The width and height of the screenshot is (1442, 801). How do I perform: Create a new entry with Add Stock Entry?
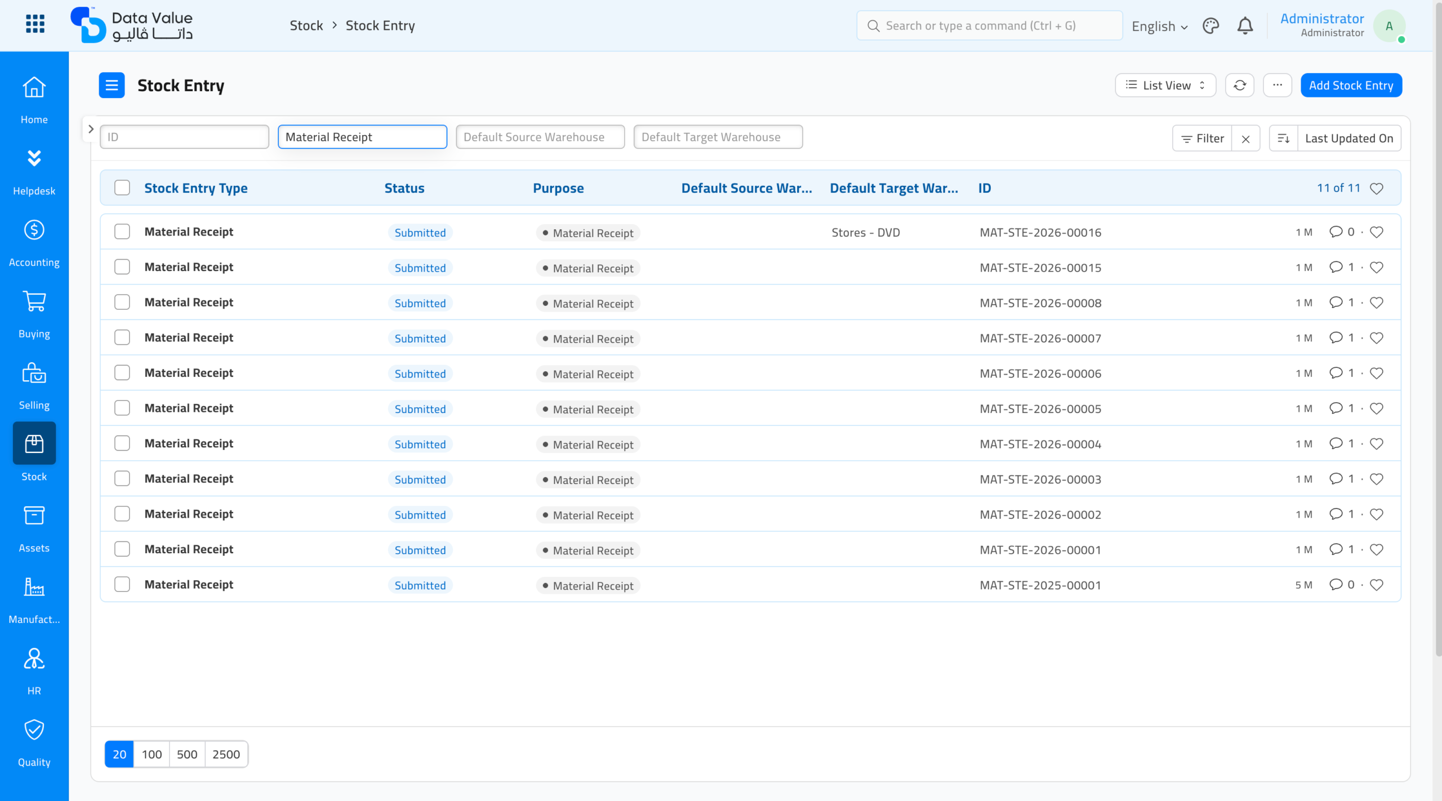1351,85
